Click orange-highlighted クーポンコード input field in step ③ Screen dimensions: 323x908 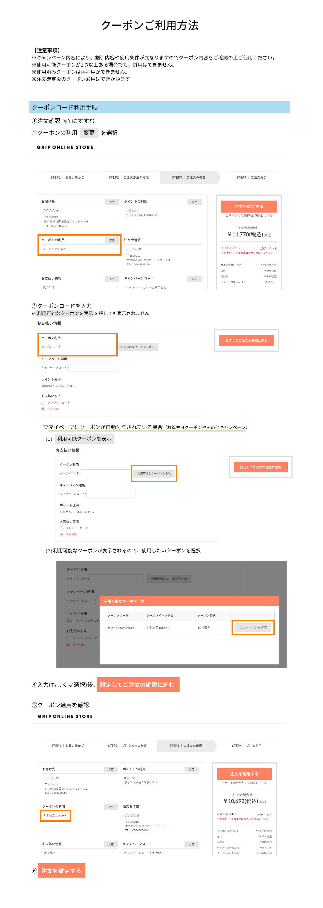tap(88, 347)
